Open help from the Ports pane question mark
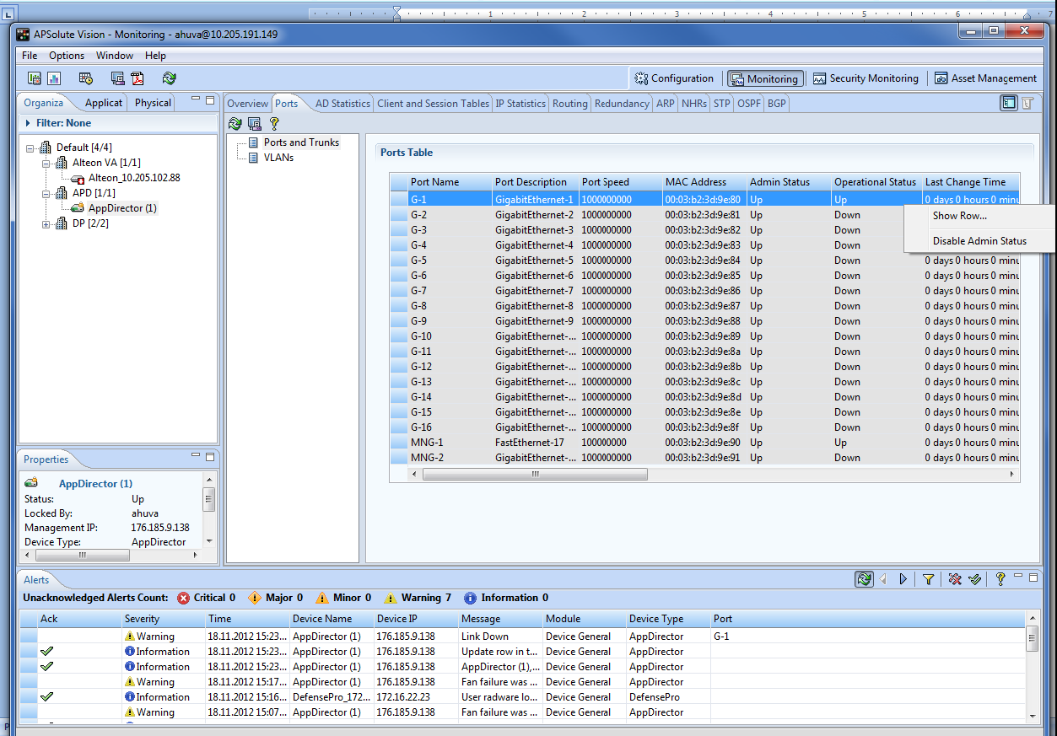 pyautogui.click(x=272, y=123)
